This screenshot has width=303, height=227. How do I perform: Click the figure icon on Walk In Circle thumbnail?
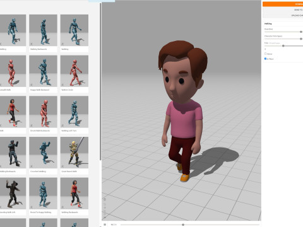click(x=62, y=84)
